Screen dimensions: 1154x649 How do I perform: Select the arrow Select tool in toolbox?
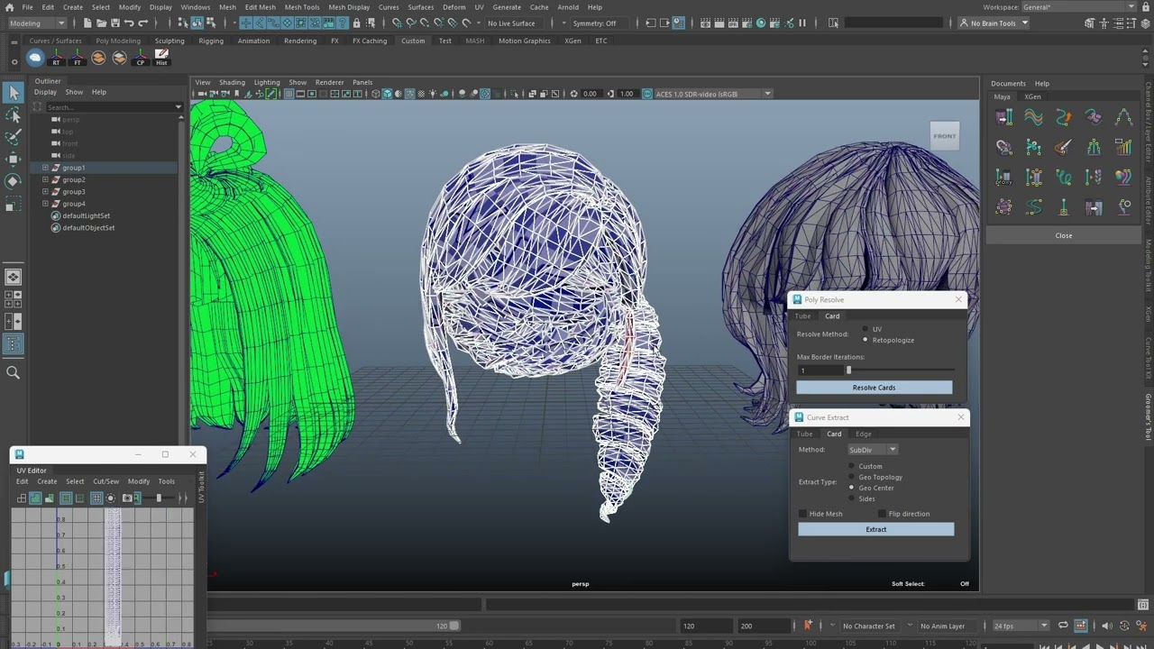point(14,92)
